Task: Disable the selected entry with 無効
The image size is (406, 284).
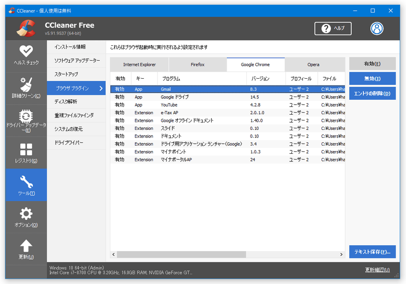Action: [x=372, y=78]
